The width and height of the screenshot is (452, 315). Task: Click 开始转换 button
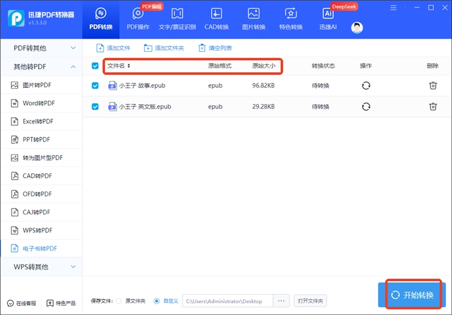pos(412,295)
